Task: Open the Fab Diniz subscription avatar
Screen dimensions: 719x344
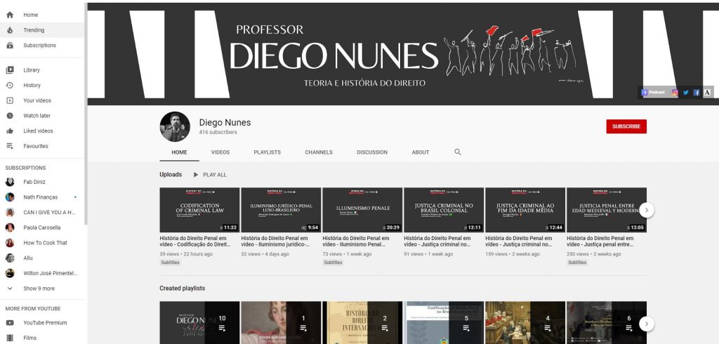Action: tap(10, 182)
